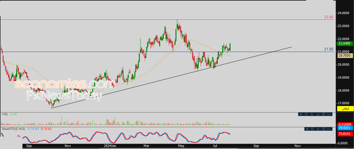Maximize the VOL volume panel
The height and width of the screenshot is (149, 354).
[x=306, y=114]
